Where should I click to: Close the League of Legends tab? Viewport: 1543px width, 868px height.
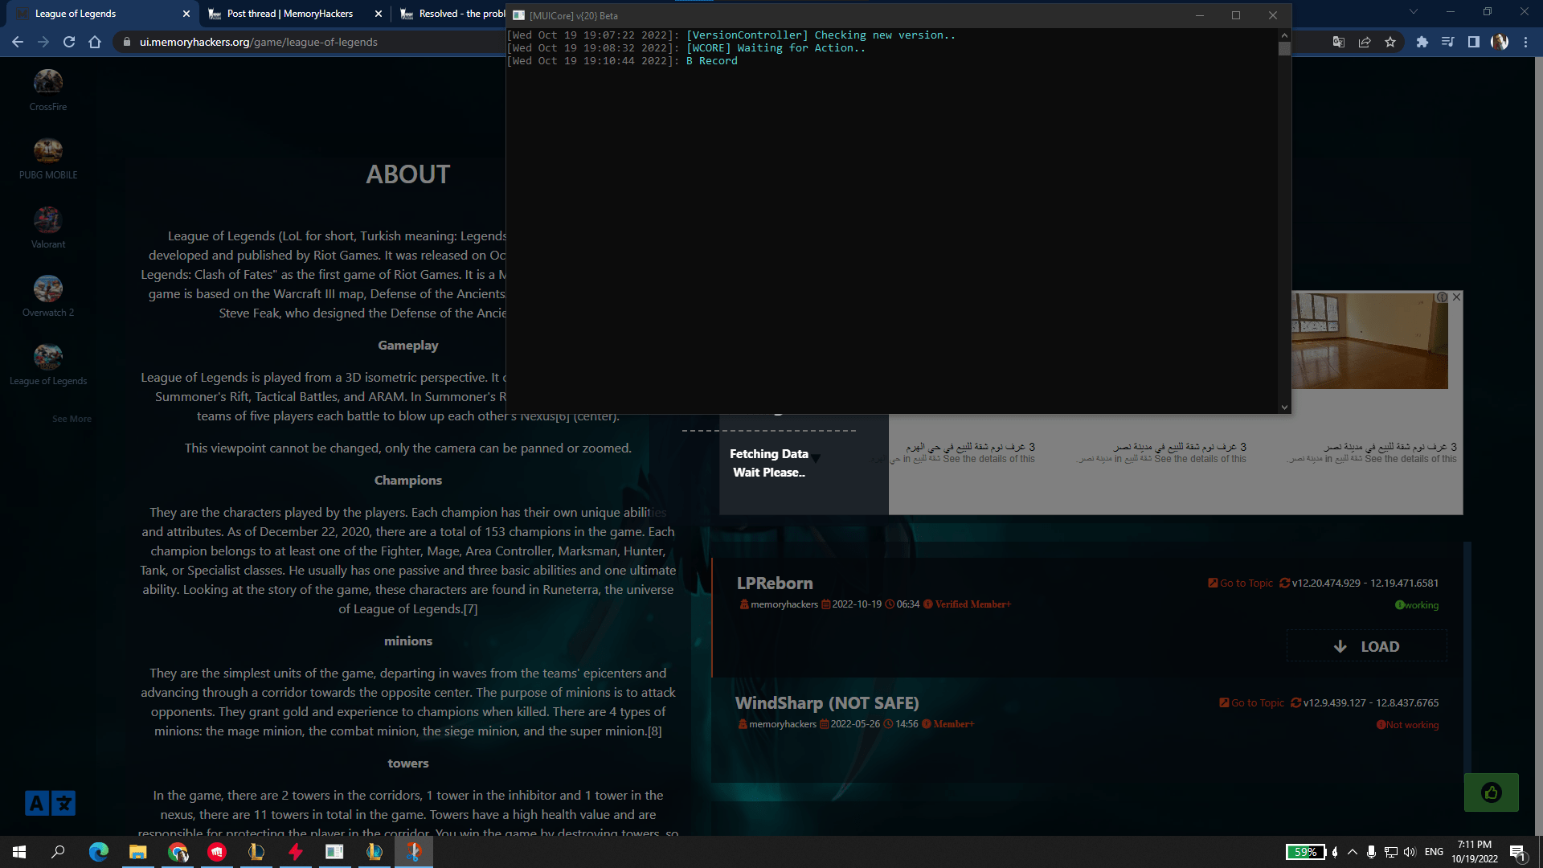pyautogui.click(x=186, y=14)
